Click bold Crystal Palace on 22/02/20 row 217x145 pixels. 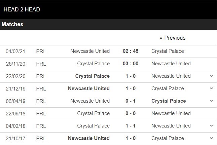(93, 76)
